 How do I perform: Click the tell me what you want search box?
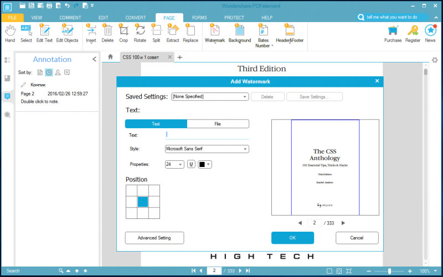tap(393, 17)
